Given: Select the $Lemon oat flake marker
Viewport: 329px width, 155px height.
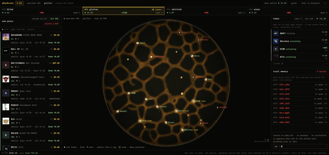Looking at the screenshot, I should (166, 122).
